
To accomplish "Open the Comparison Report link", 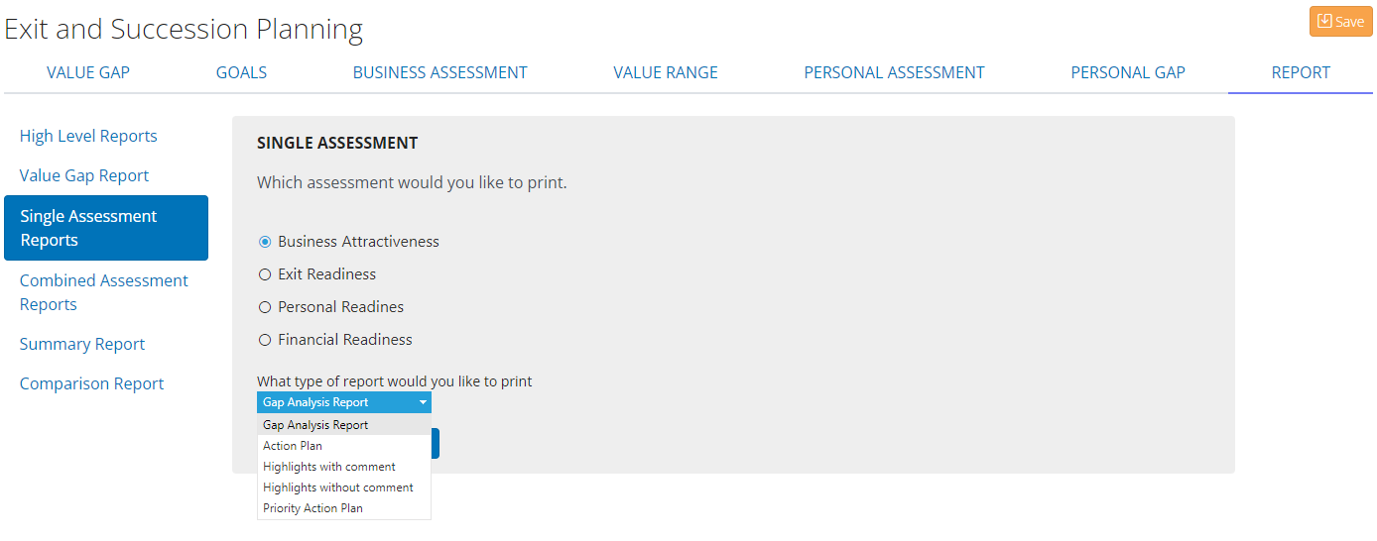I will 92,383.
